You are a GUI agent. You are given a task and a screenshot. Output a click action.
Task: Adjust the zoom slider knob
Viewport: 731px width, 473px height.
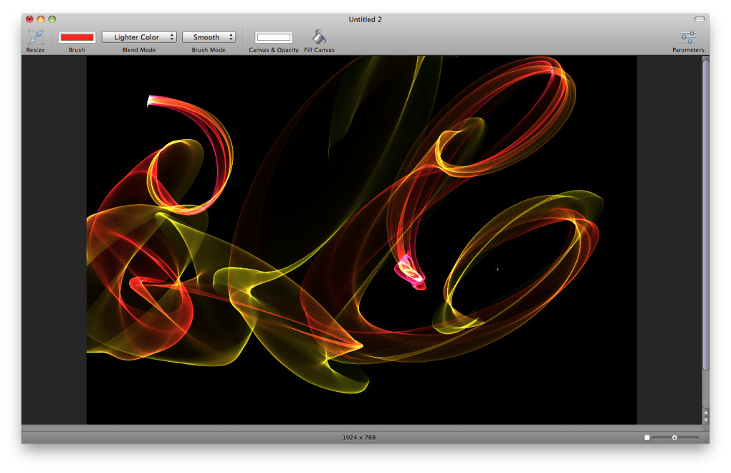(674, 438)
